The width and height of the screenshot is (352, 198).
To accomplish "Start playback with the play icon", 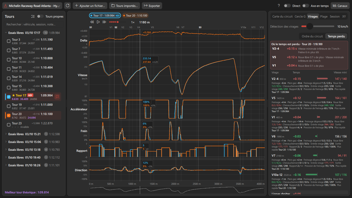I will pos(98,22).
